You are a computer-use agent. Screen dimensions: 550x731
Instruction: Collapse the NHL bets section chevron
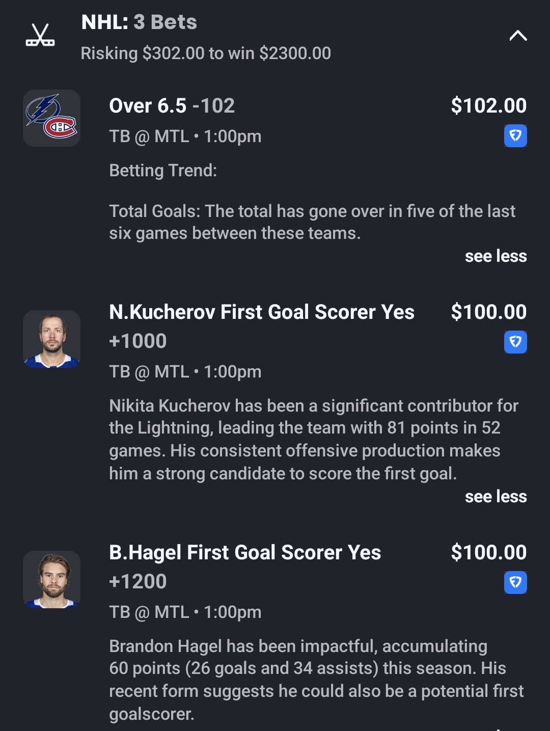point(518,36)
